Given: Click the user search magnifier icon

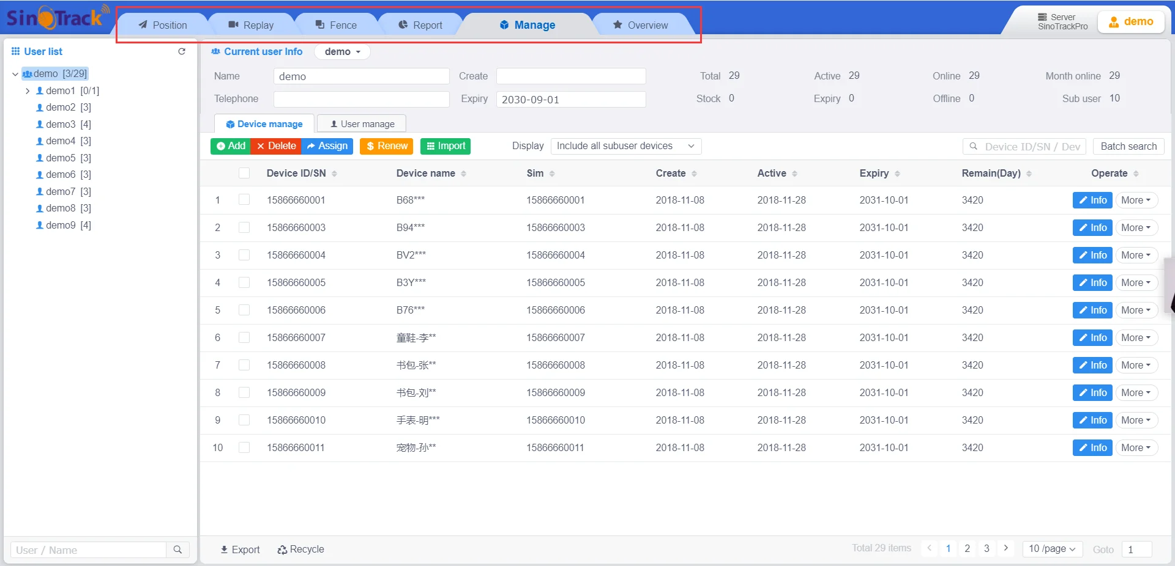Looking at the screenshot, I should pyautogui.click(x=177, y=549).
